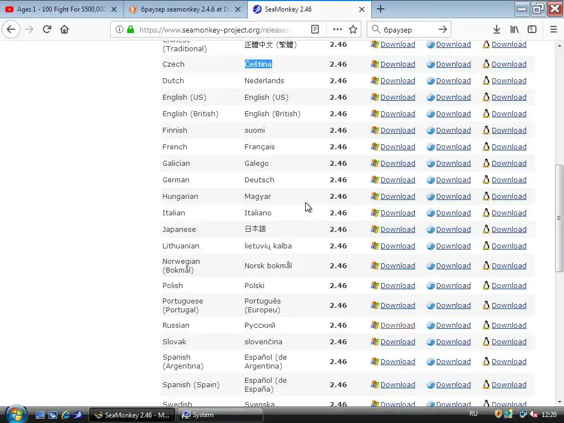Screen dimensions: 564x423
Task: Click the vertical scrollbar thumb
Action: tap(559, 218)
